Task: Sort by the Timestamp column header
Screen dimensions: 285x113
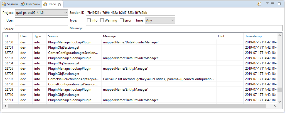Action: [x=253, y=36]
